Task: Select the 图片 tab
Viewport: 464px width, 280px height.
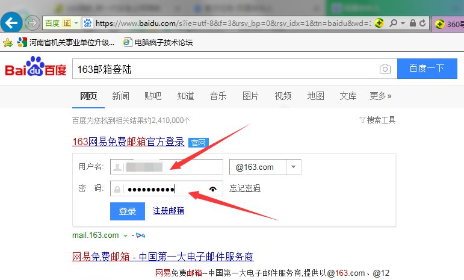Action: 250,96
